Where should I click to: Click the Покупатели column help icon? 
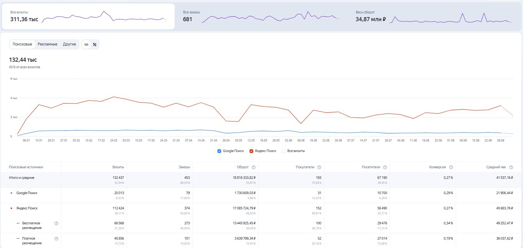[x=319, y=167]
